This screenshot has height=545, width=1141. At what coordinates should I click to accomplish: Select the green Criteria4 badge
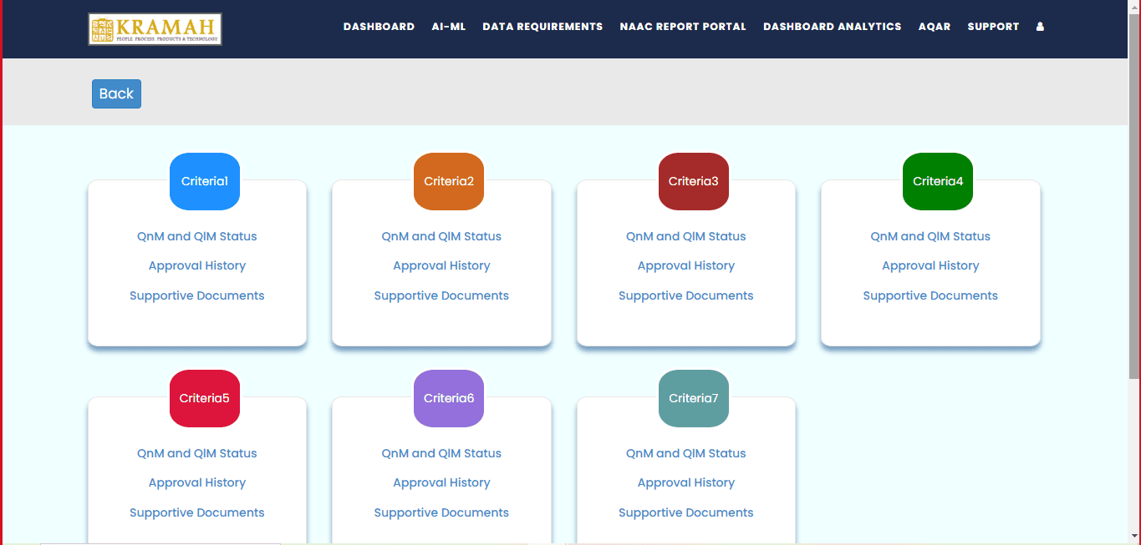tap(938, 181)
